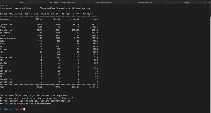Click the 'Properties' row label
The width and height of the screenshot is (211, 113).
pos(6,79)
